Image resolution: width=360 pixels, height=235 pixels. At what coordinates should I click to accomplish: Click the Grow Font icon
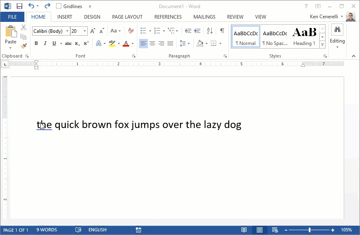93,31
